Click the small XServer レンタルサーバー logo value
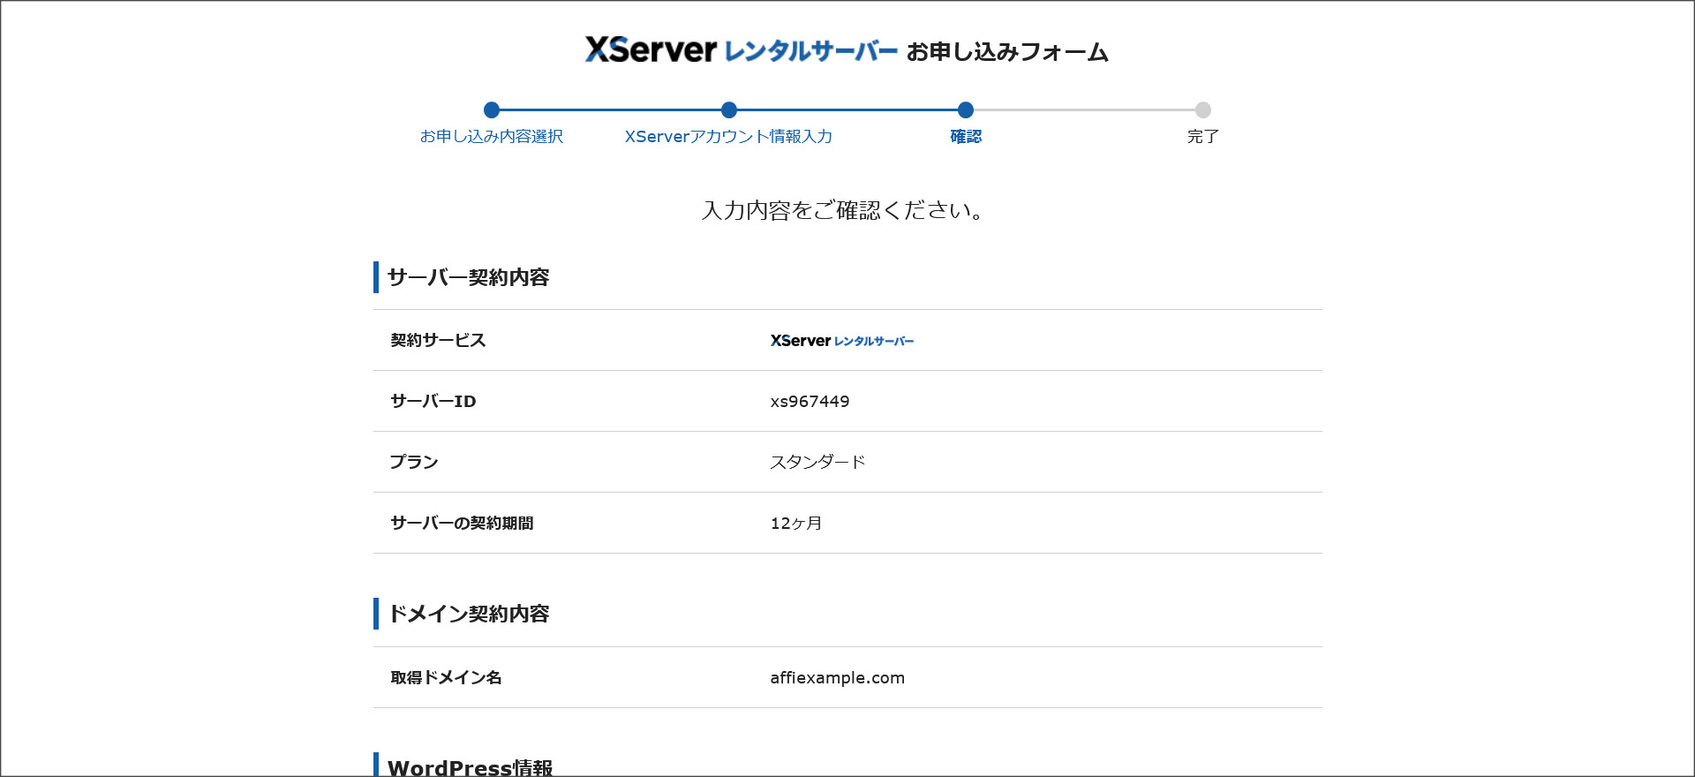Viewport: 1695px width, 777px height. coord(842,341)
